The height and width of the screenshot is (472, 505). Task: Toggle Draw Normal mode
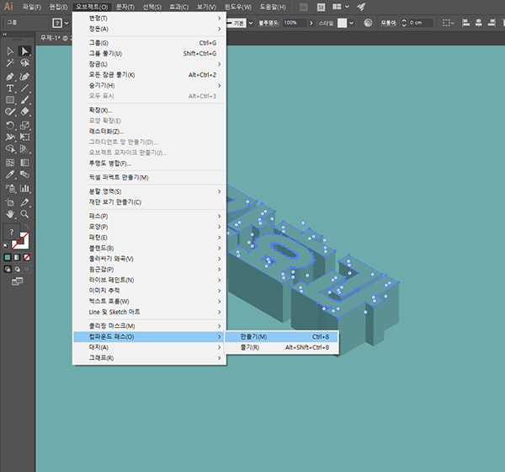8,269
